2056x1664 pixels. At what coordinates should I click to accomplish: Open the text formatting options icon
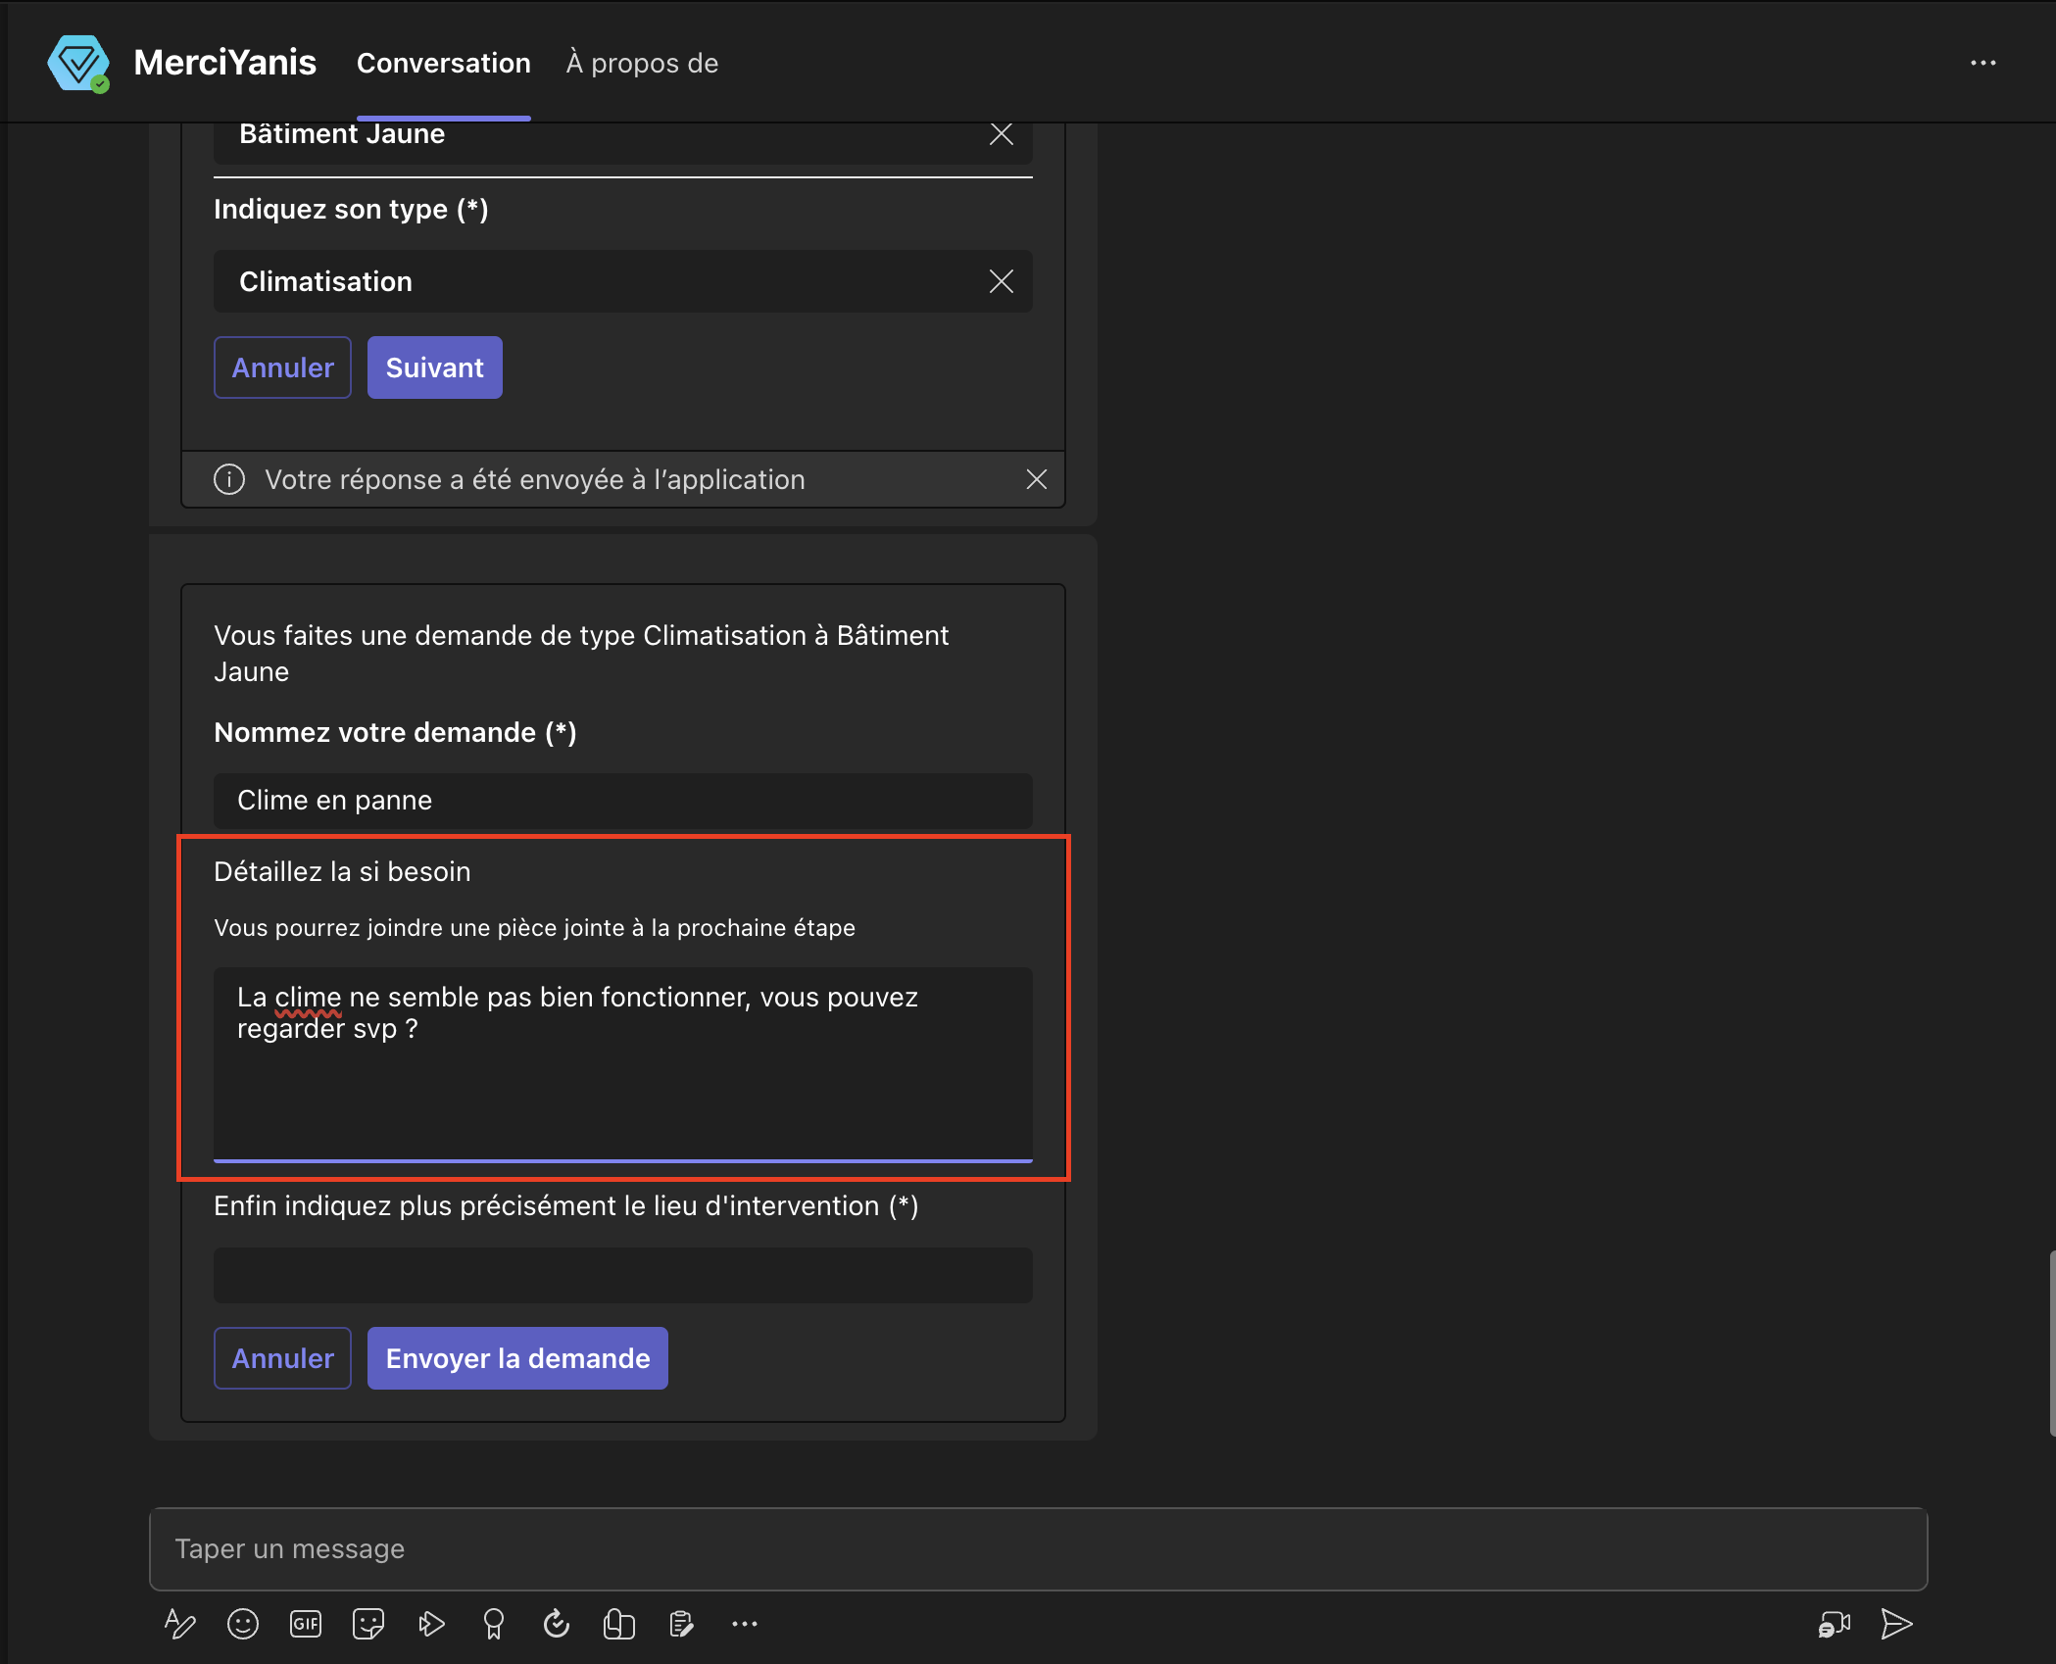(179, 1624)
